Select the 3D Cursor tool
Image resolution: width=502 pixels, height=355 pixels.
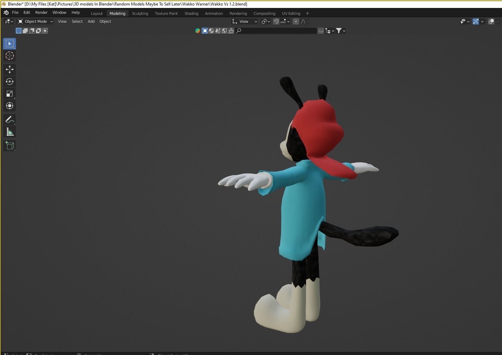pyautogui.click(x=10, y=56)
